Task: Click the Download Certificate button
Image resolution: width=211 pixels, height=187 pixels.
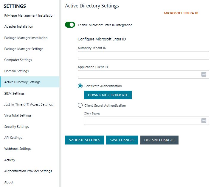Action: coord(108,95)
